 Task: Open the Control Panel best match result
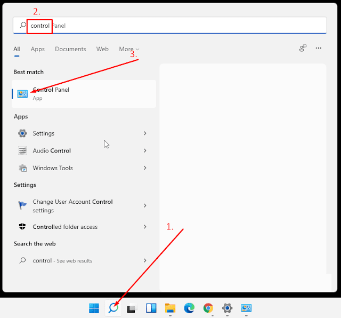(84, 94)
